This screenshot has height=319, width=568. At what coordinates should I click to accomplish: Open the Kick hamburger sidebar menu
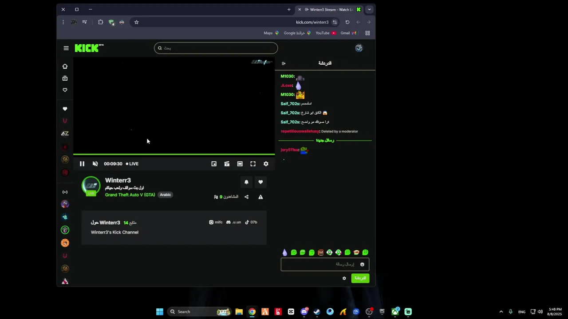click(66, 48)
